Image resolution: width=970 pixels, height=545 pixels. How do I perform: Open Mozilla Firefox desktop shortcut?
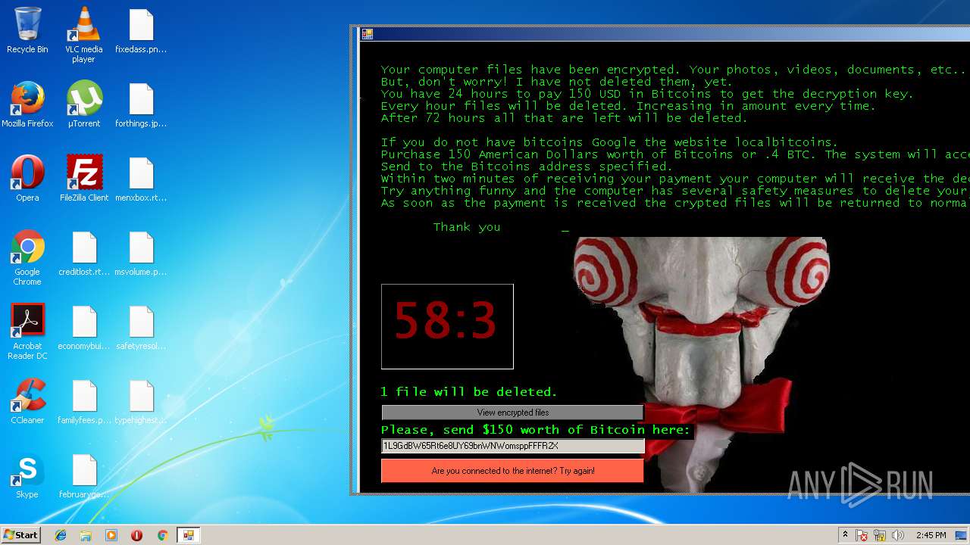tap(27, 104)
